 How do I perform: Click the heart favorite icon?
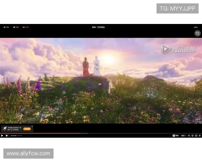[x=197, y=33]
